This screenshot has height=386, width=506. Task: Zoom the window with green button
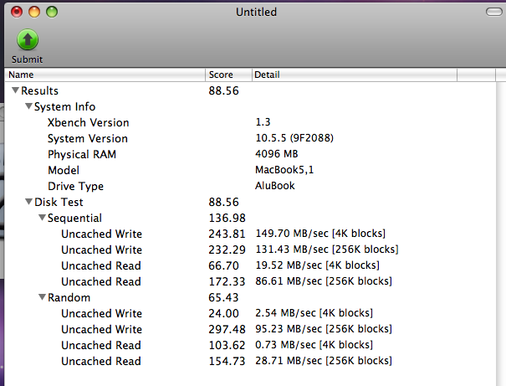[x=52, y=12]
